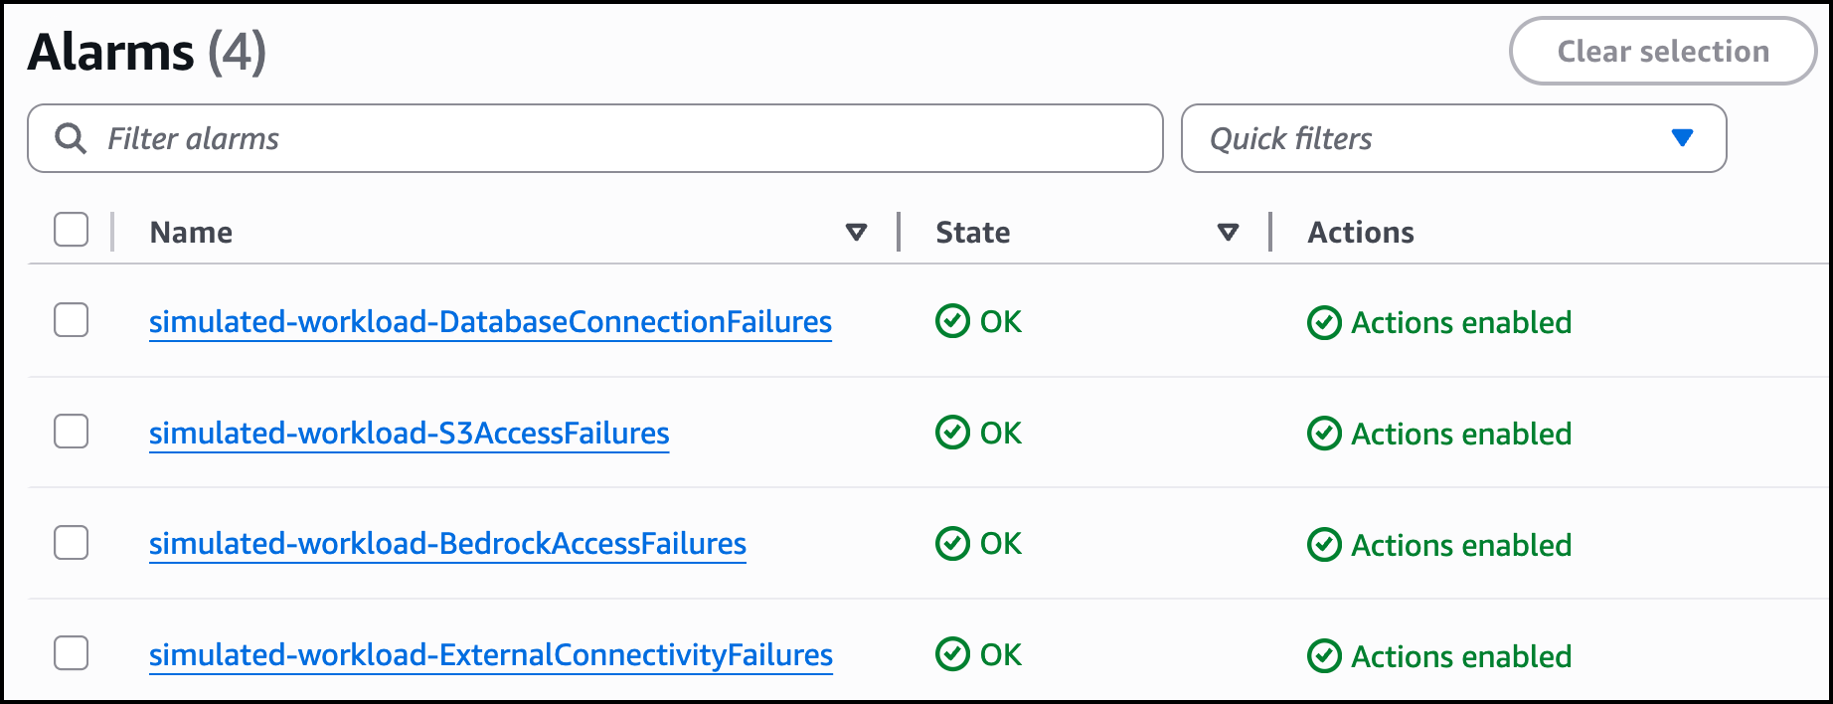1833x704 pixels.
Task: Click Actions enabled icon for ExternalConnectivityFailures row
Action: 1324,656
